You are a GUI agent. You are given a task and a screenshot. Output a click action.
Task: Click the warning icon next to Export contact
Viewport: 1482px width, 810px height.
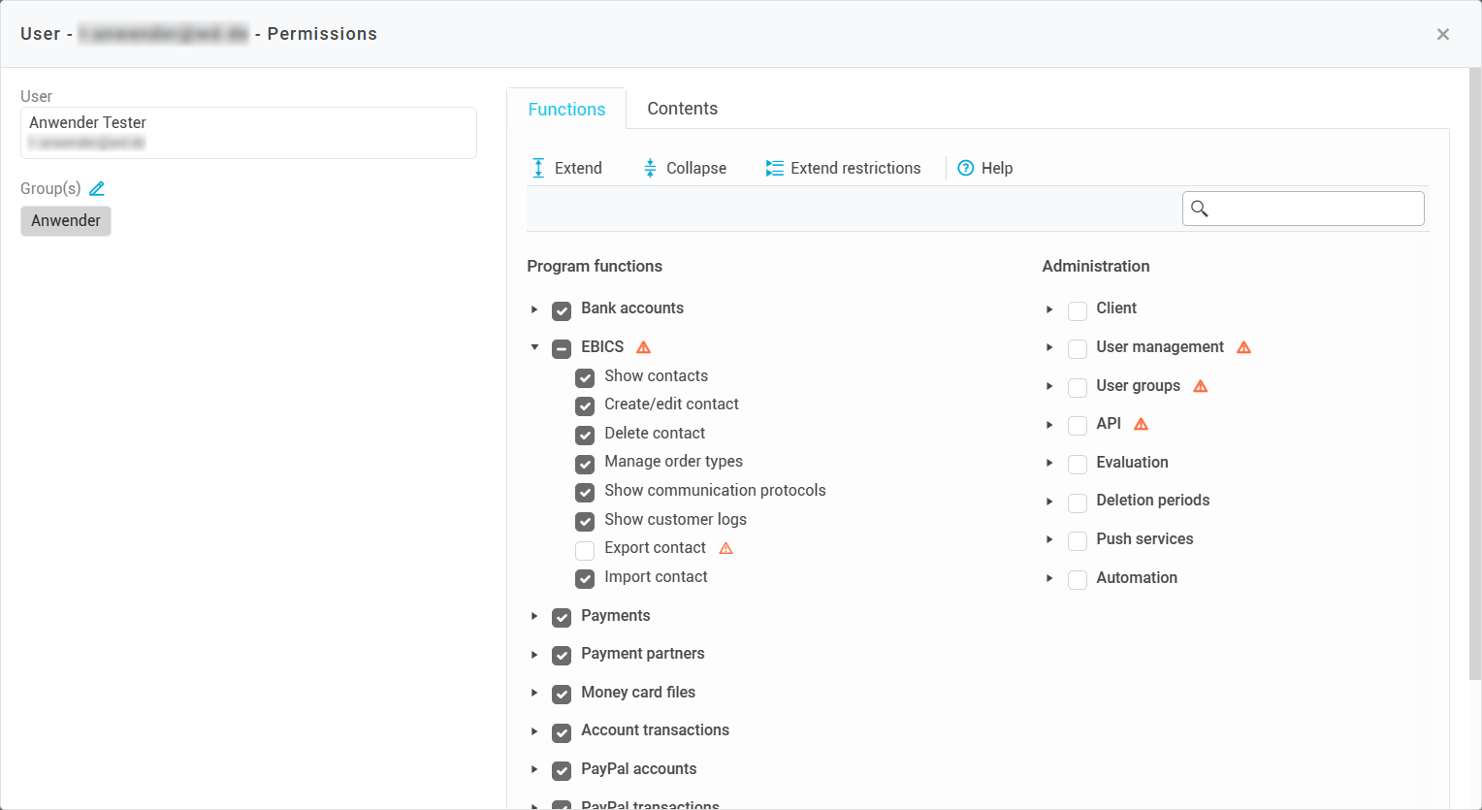(x=725, y=548)
